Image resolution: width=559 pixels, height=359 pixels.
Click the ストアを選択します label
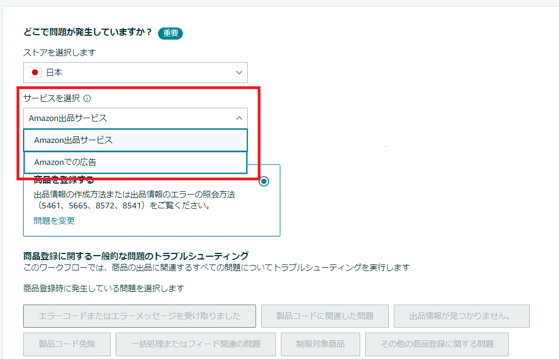pyautogui.click(x=59, y=53)
